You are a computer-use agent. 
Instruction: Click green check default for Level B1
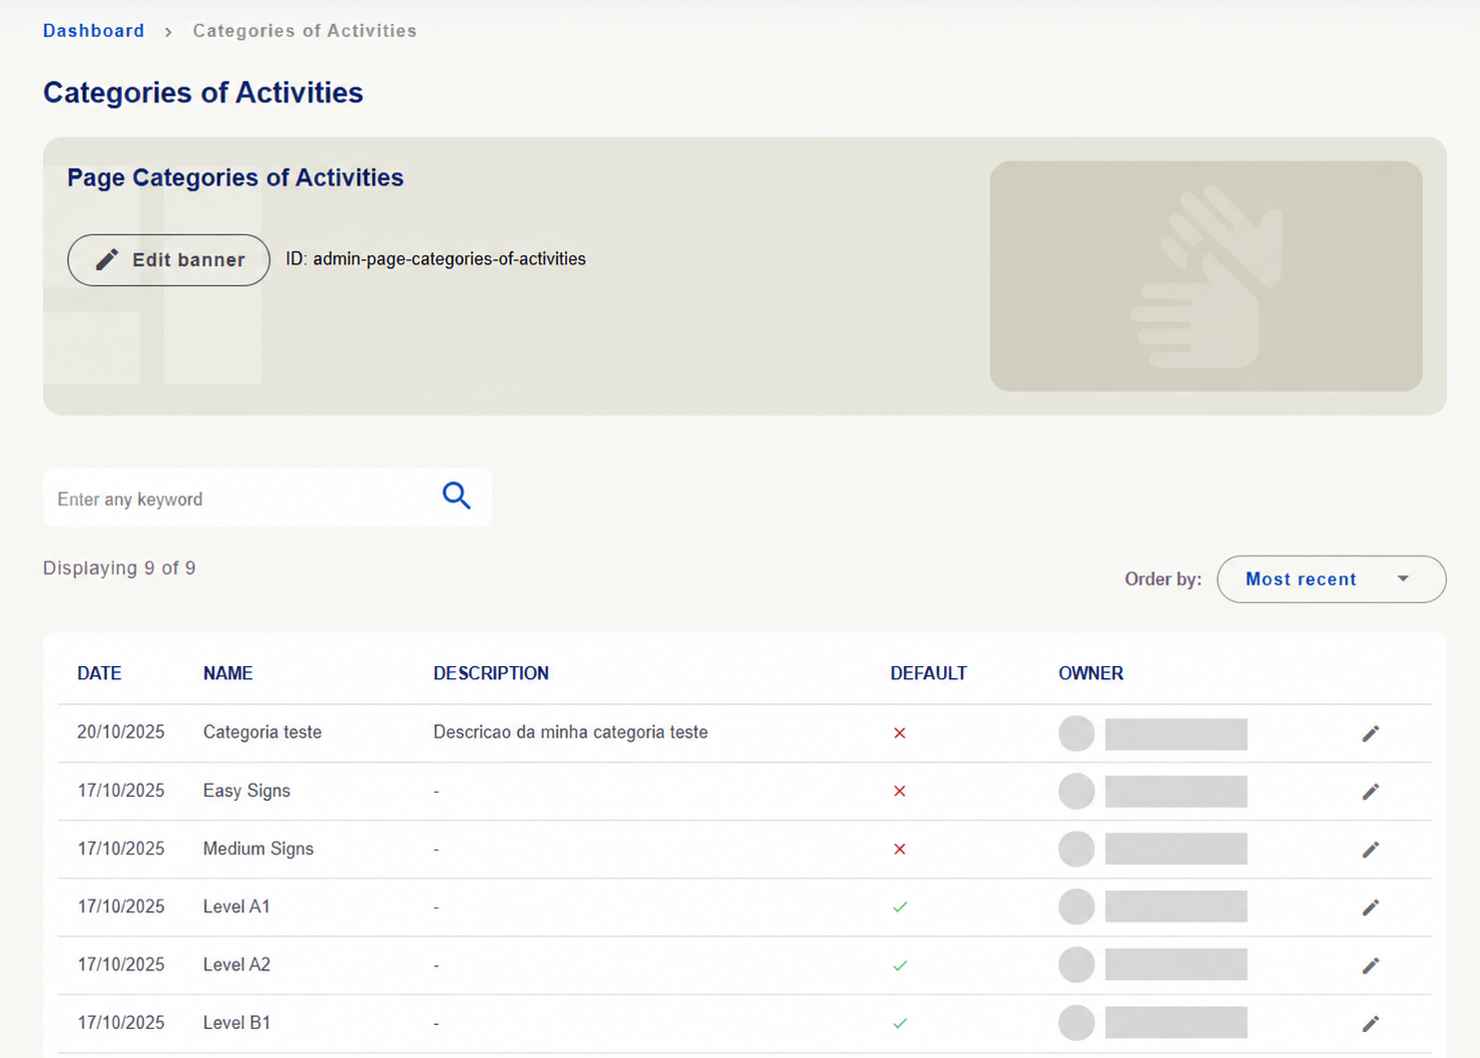coord(899,1023)
